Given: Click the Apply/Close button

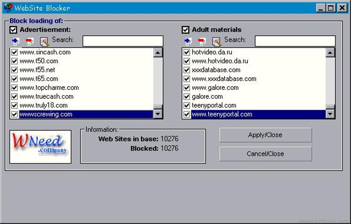Looking at the screenshot, I should click(266, 135).
